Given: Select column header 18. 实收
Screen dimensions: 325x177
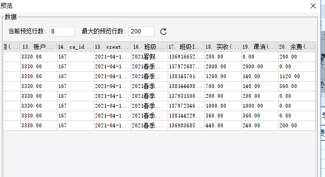Looking at the screenshot, I should tap(223, 47).
